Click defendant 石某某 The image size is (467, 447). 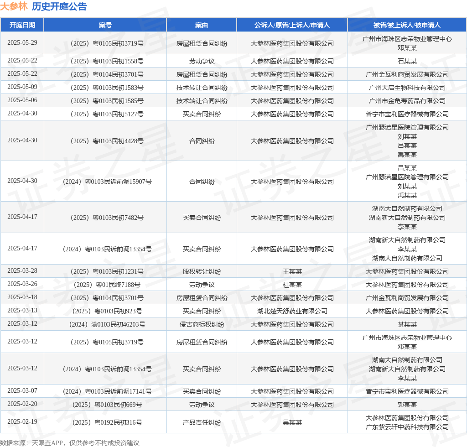[x=407, y=61]
